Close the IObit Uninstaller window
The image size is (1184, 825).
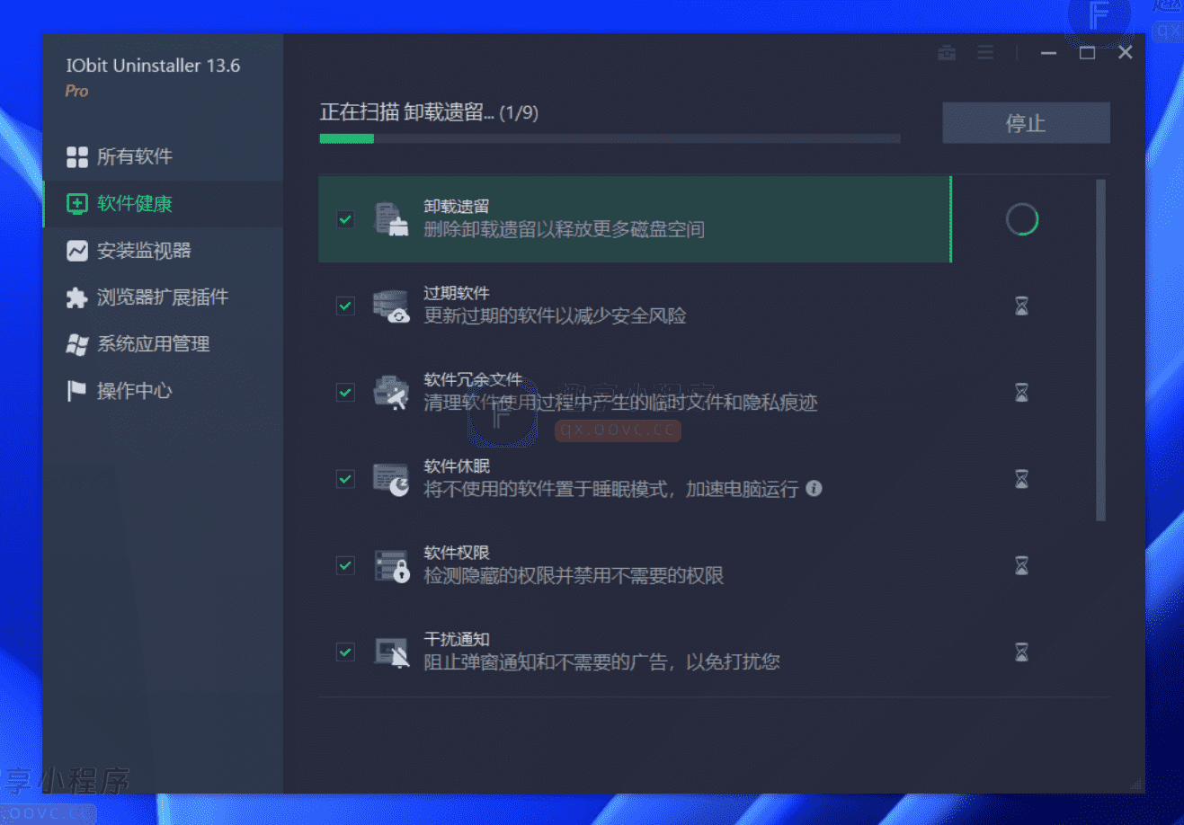pos(1126,53)
